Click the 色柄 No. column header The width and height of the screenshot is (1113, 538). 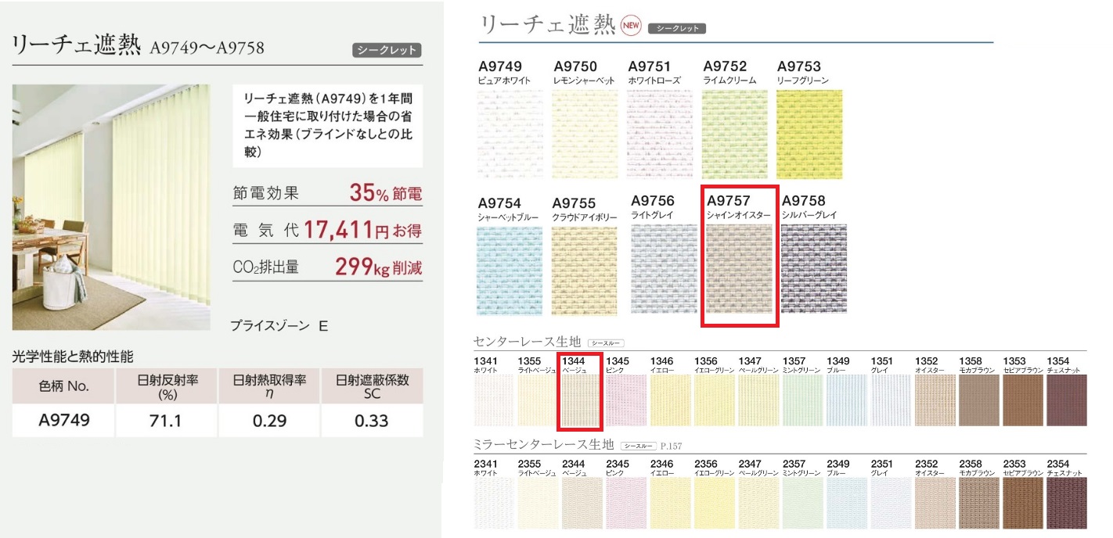[x=63, y=386]
